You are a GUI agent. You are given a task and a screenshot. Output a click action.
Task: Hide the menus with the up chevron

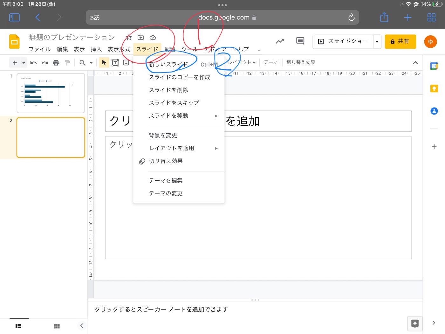tap(415, 63)
